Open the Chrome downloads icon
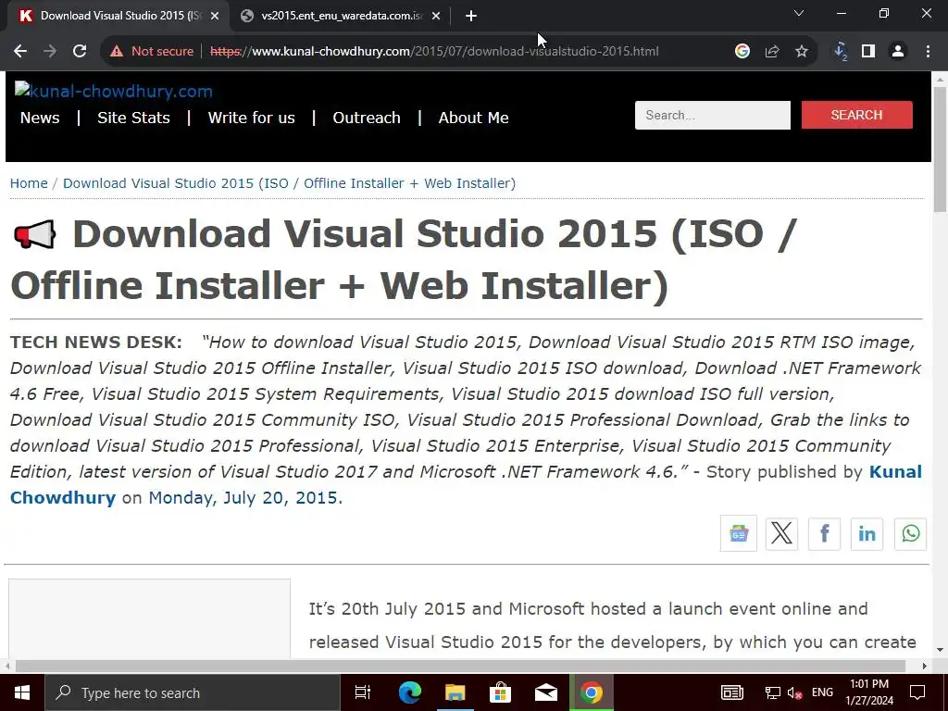 tap(841, 52)
